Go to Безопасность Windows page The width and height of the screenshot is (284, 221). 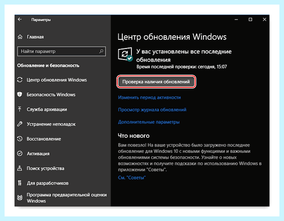[x=51, y=95]
